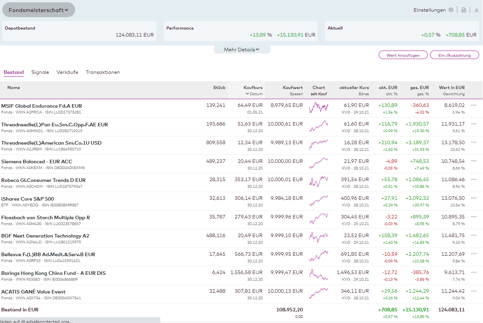The height and width of the screenshot is (323, 483).
Task: Open three-dot menu for Siemens Balanced row
Action: 474,161
